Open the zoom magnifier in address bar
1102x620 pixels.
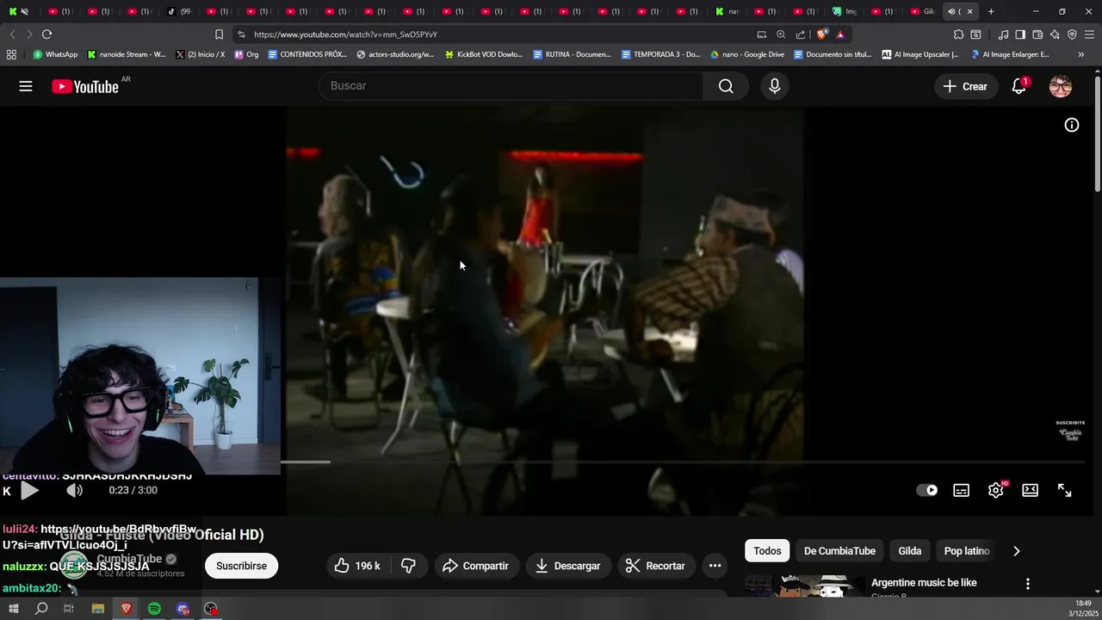pyautogui.click(x=781, y=34)
